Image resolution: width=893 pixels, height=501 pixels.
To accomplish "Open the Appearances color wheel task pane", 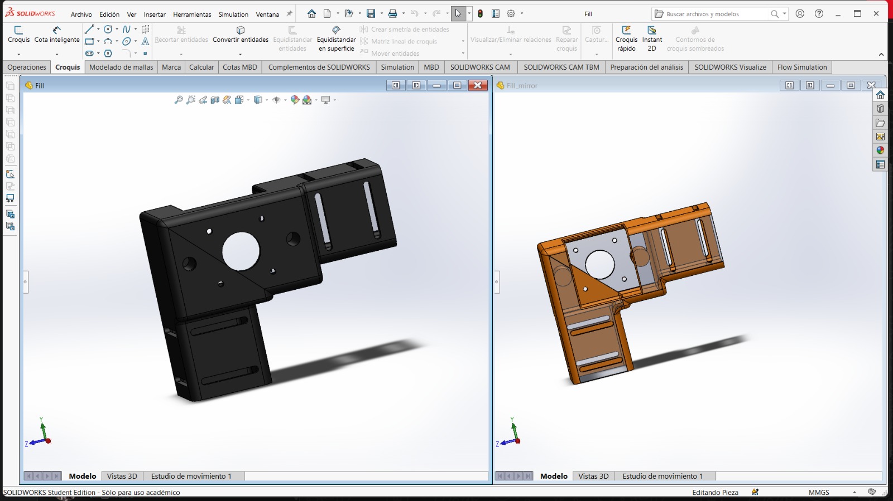I will pyautogui.click(x=880, y=150).
